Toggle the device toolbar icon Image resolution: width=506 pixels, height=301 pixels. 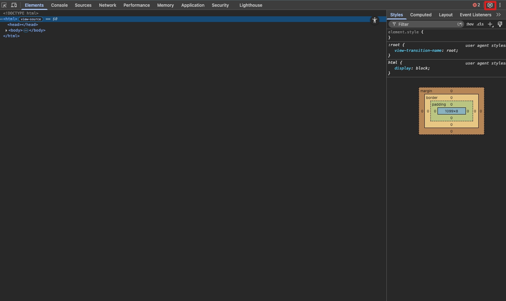[14, 5]
